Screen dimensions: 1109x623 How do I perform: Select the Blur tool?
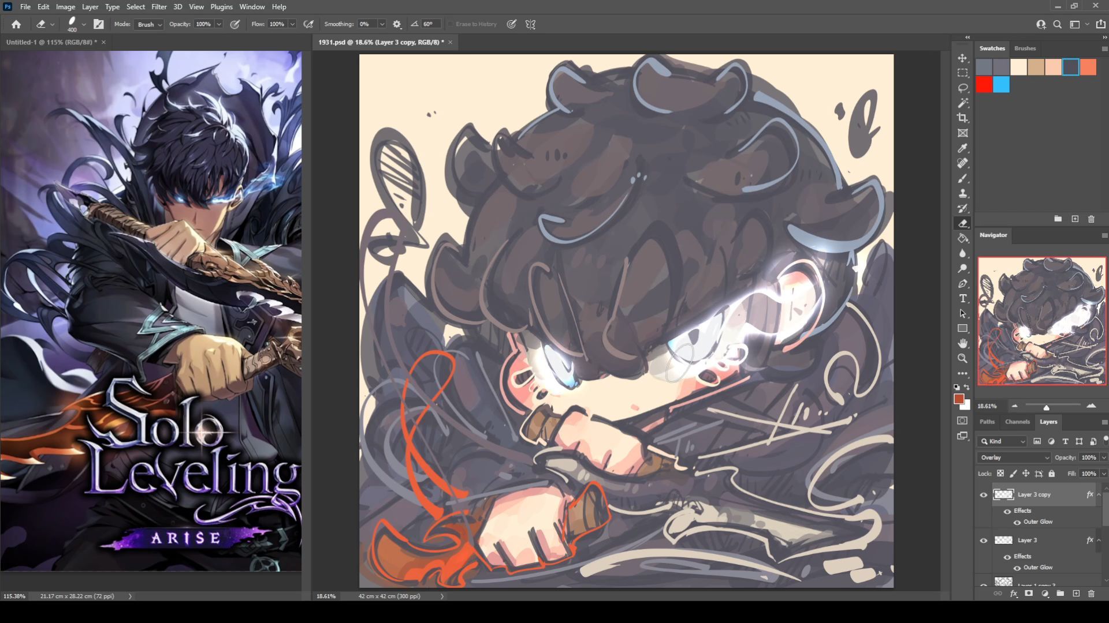pos(962,253)
